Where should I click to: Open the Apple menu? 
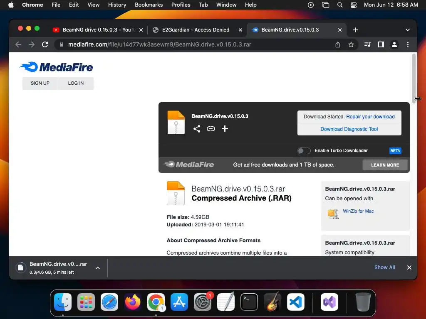(11, 5)
